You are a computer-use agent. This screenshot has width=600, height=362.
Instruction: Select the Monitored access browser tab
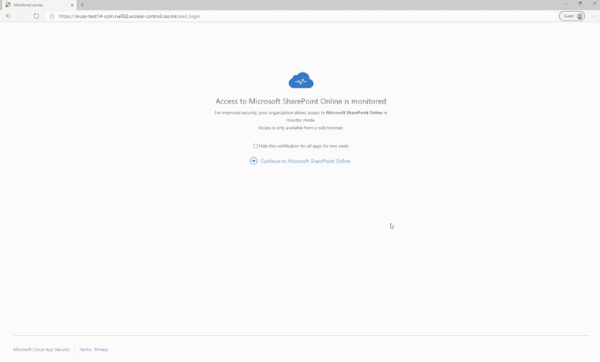click(39, 5)
